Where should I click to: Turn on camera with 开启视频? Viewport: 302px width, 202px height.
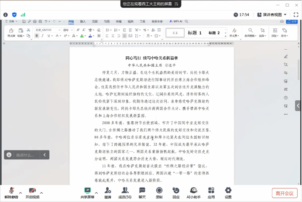32,192
